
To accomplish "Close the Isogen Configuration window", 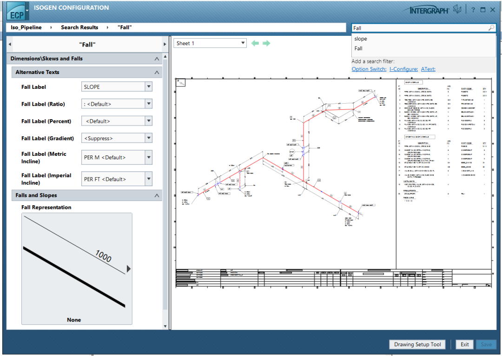I will [493, 10].
